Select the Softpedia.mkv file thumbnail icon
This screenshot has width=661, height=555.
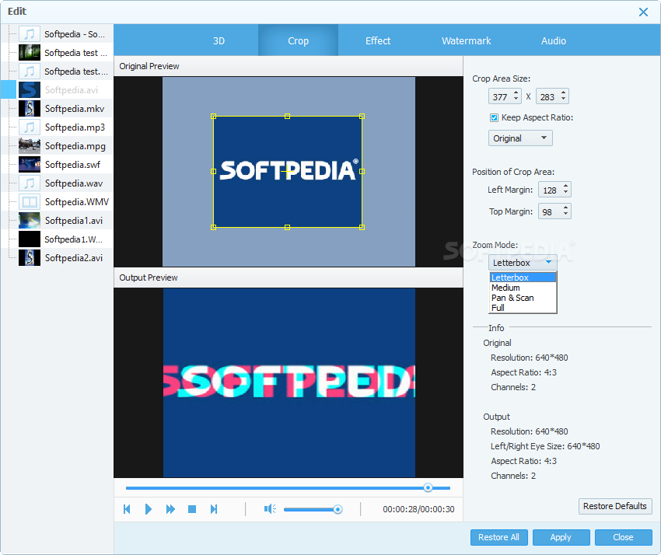(30, 108)
